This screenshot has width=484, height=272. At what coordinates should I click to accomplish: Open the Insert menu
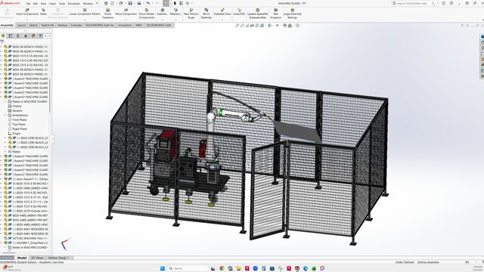tap(52, 4)
